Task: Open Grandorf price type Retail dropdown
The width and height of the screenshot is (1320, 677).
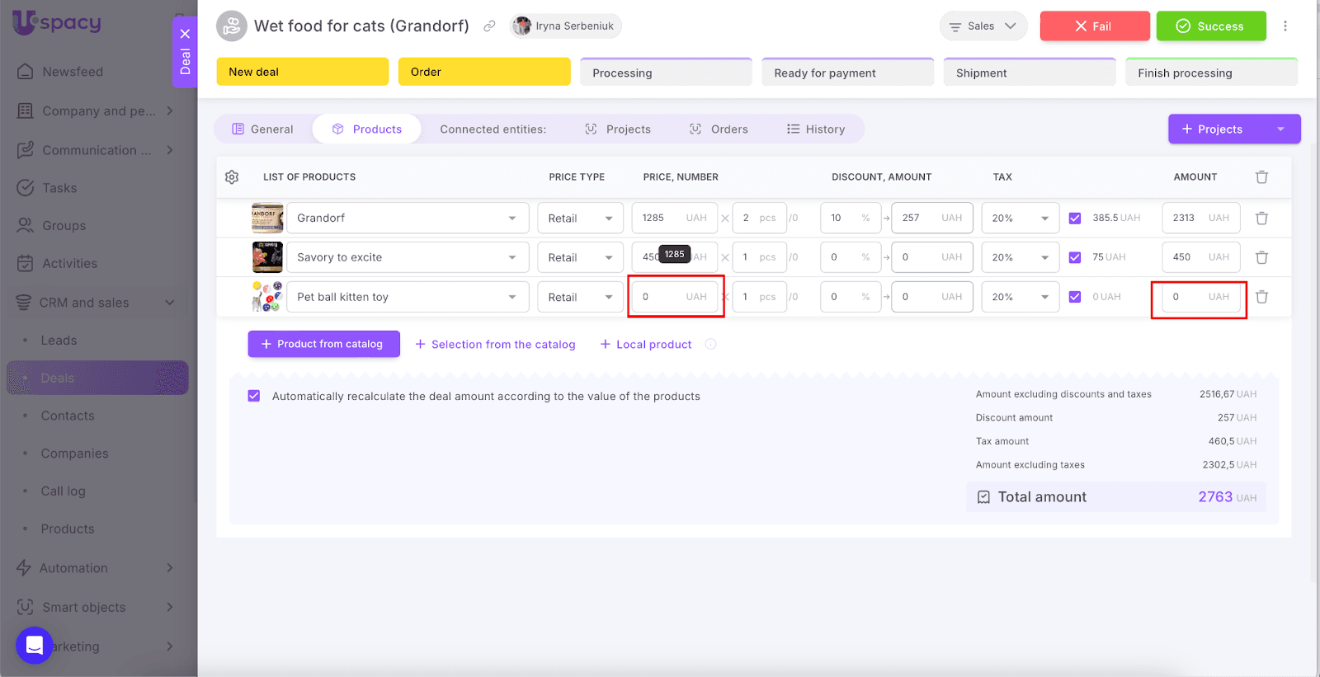Action: [580, 219]
